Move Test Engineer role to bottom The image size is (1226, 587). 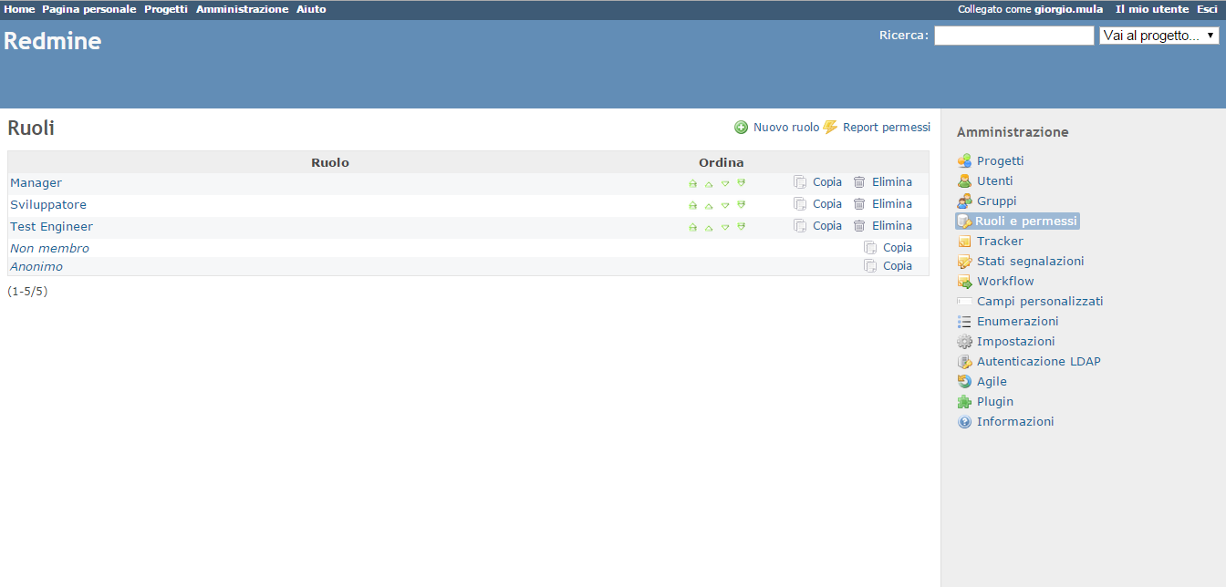pyautogui.click(x=742, y=227)
